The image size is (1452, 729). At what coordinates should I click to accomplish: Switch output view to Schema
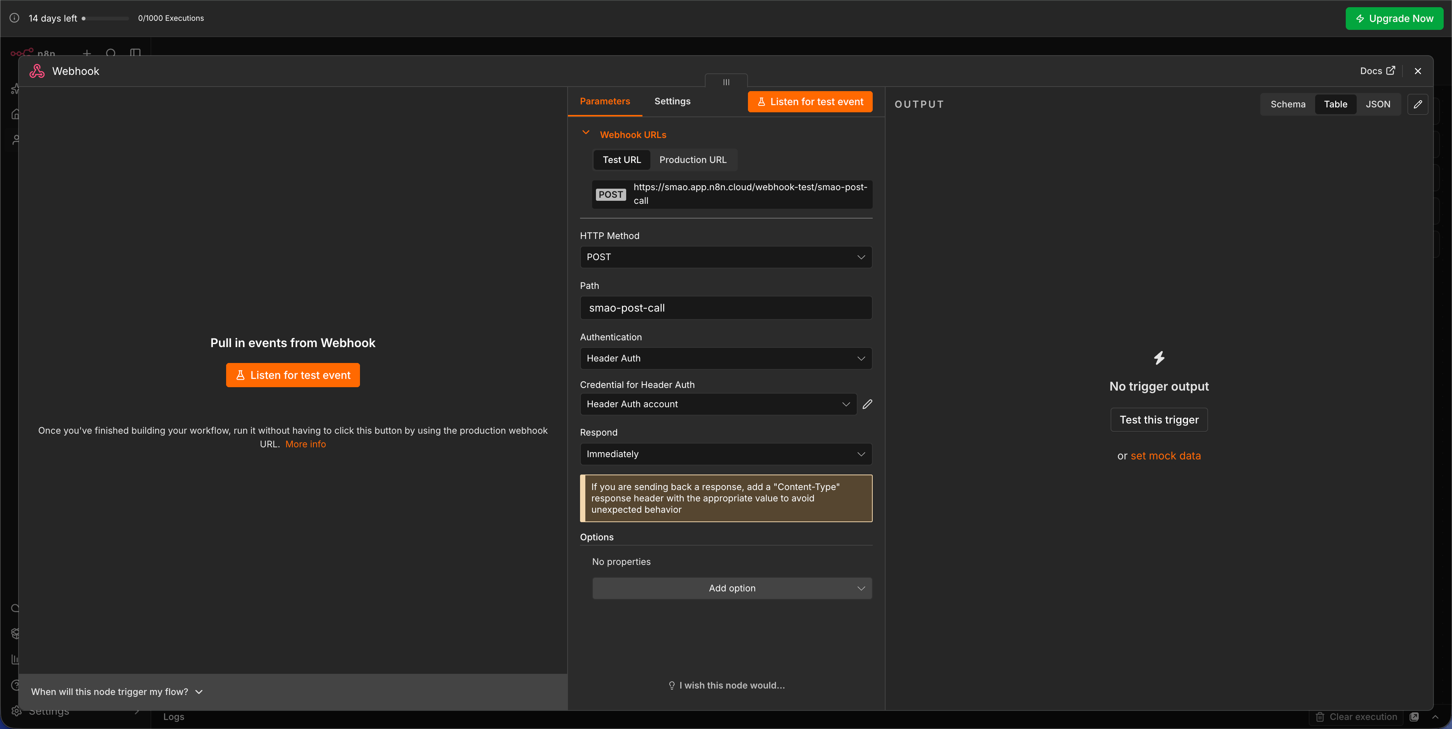pyautogui.click(x=1288, y=104)
